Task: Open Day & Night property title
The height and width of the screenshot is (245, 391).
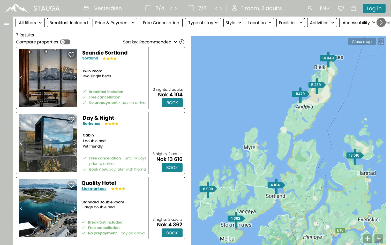Action: coord(98,118)
